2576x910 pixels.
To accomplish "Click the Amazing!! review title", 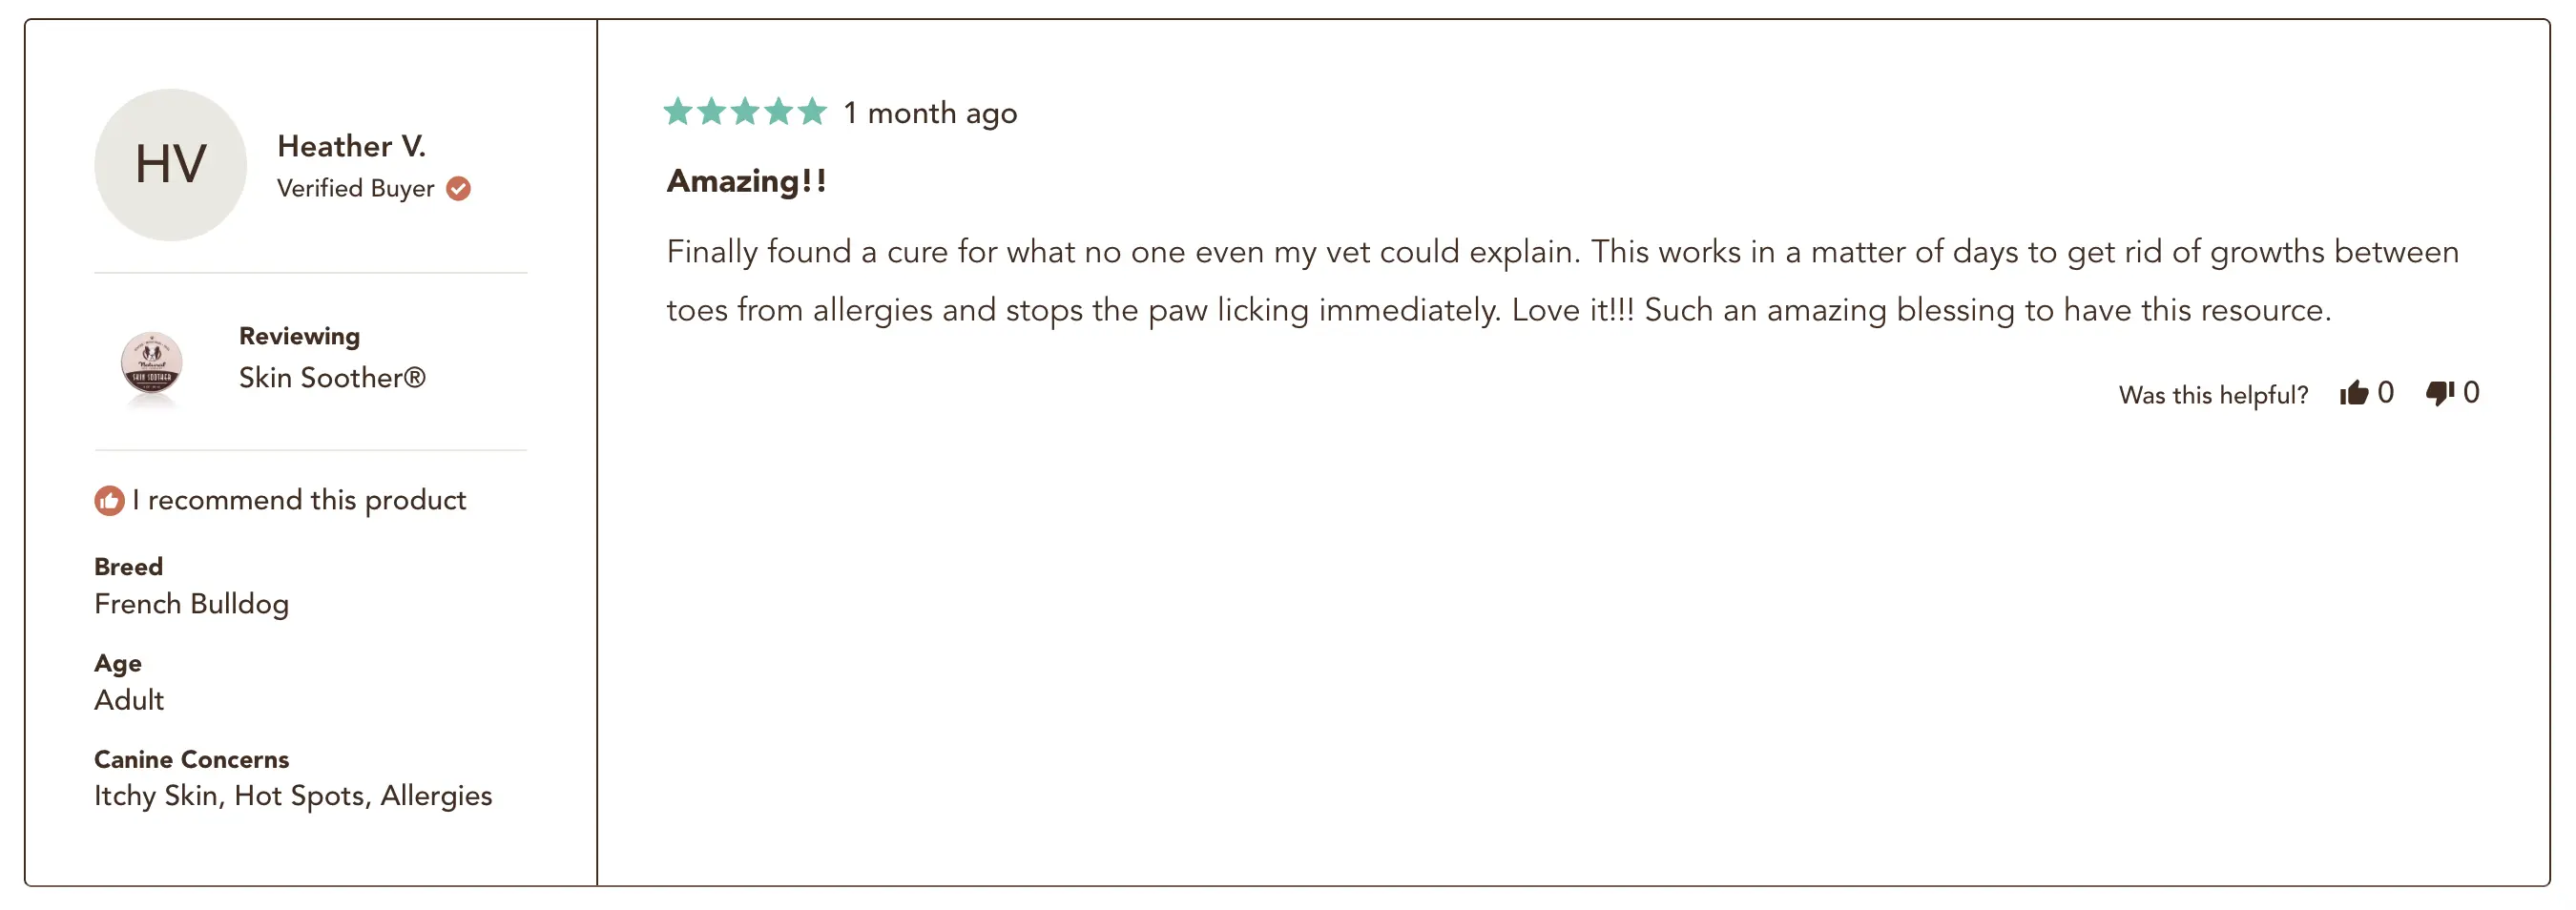I will (746, 181).
